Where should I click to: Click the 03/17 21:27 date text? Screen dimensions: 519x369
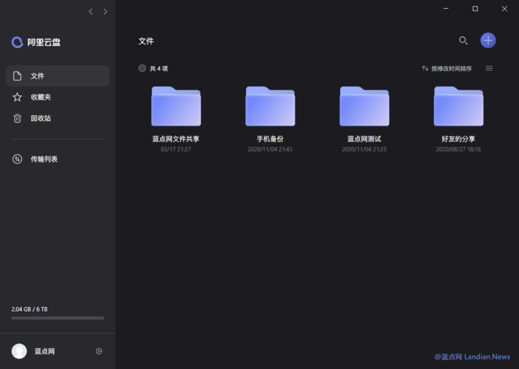coord(176,149)
